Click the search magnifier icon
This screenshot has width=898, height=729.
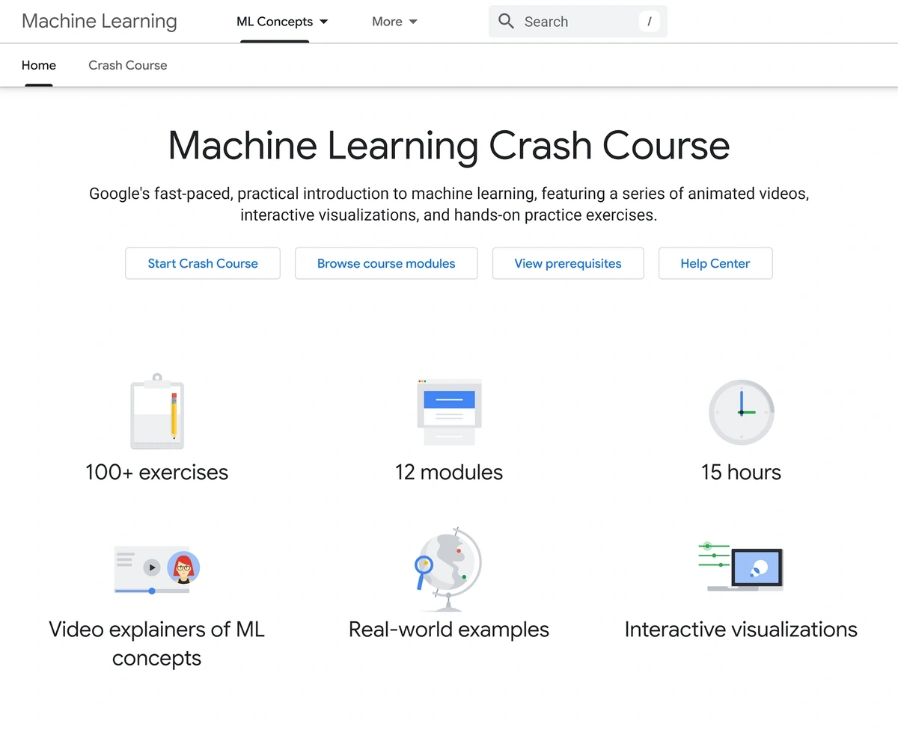[x=507, y=22]
